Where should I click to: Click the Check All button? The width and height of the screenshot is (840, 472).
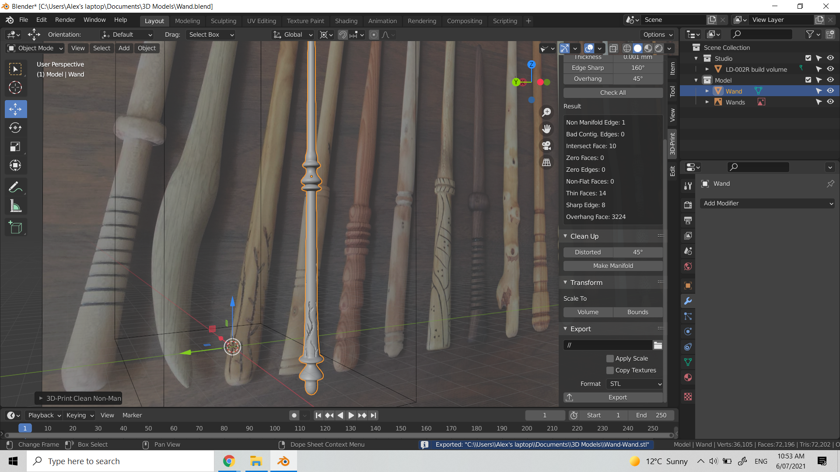click(x=612, y=93)
